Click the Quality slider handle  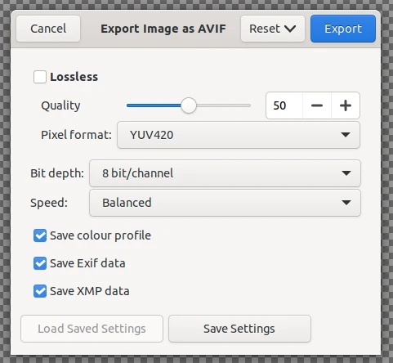click(189, 105)
